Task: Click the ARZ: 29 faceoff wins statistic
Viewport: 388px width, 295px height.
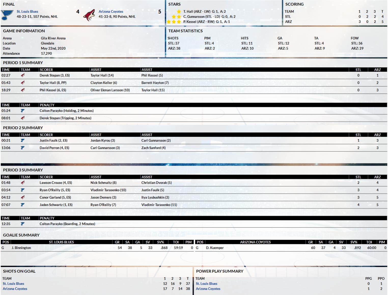Action: click(x=357, y=48)
